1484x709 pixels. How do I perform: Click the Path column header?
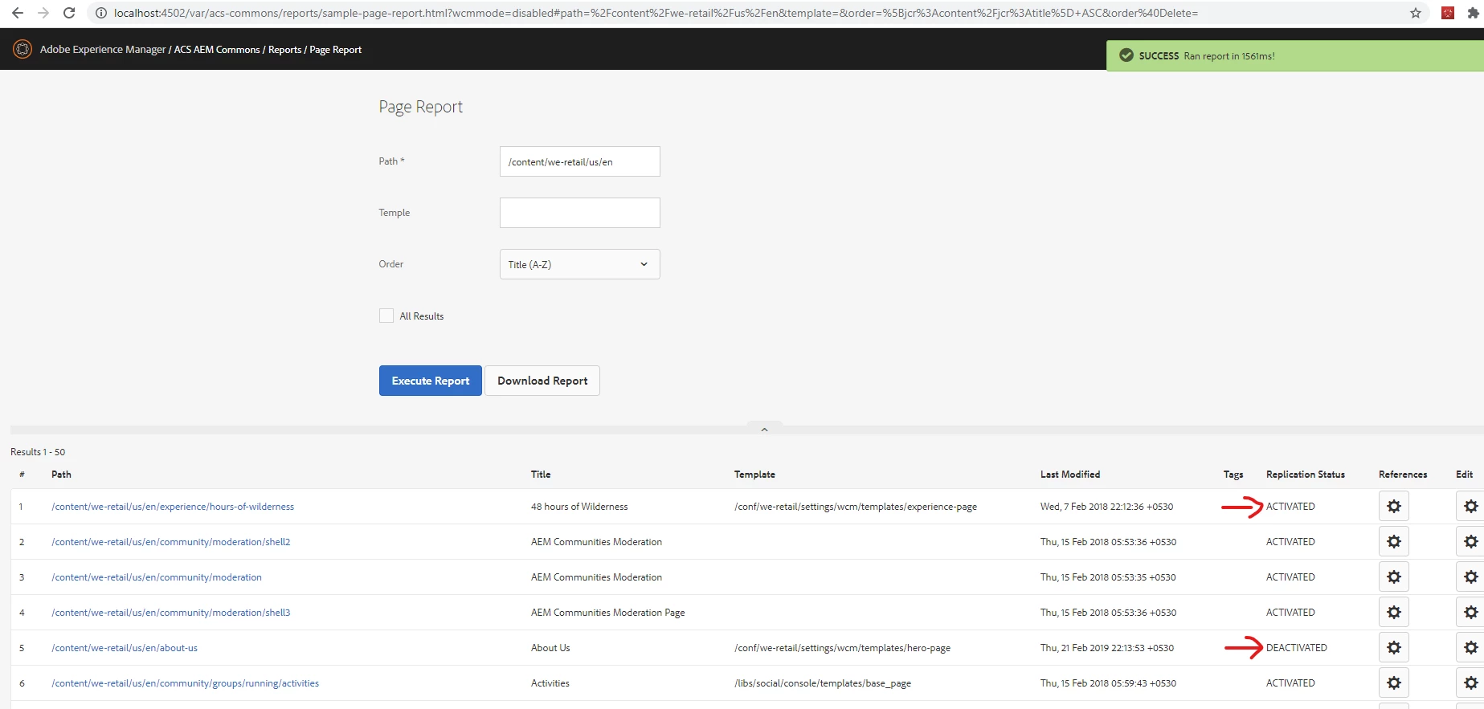point(61,475)
